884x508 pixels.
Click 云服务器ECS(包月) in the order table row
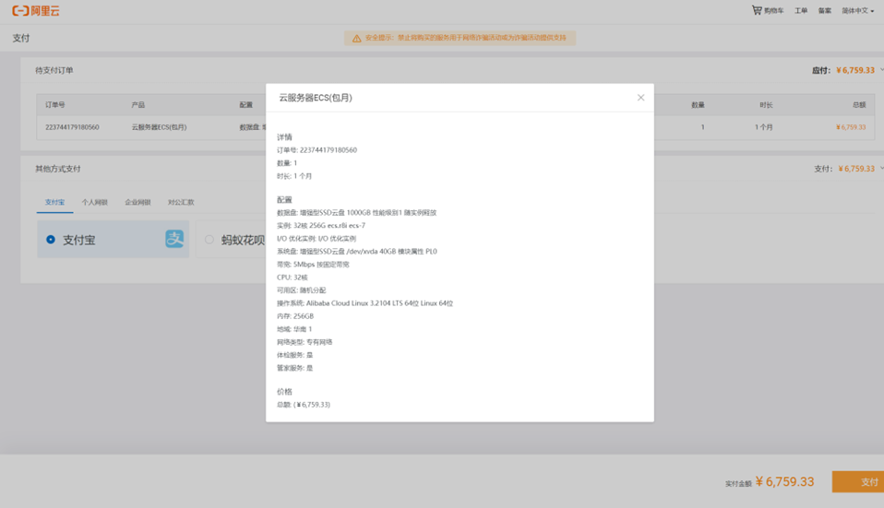[x=159, y=127]
